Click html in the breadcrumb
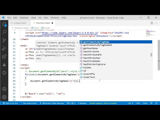160x120 pixels. (36, 28)
